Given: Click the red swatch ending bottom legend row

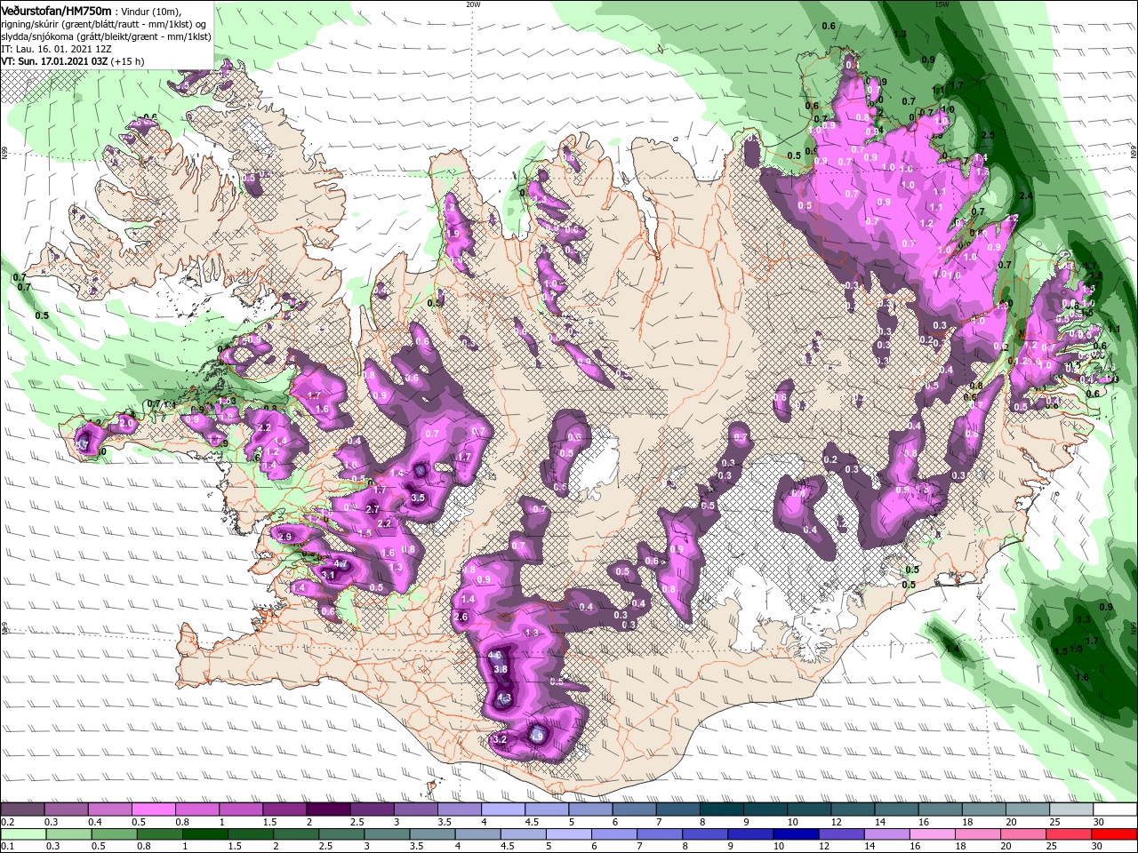Looking at the screenshot, I should coord(1114,835).
